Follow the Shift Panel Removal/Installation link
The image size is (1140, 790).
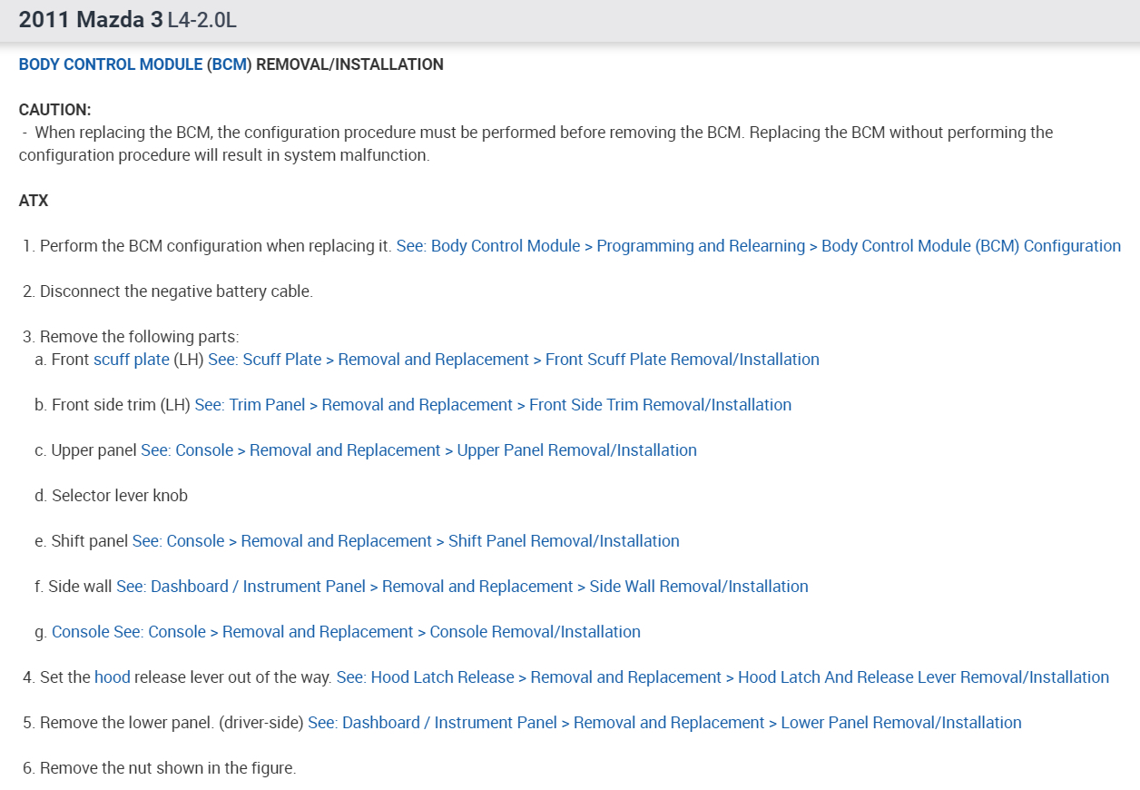406,541
